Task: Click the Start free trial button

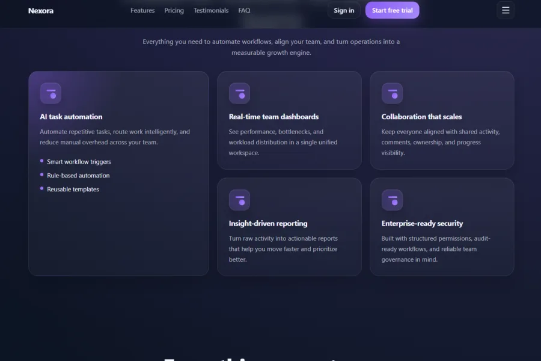Action: [392, 10]
